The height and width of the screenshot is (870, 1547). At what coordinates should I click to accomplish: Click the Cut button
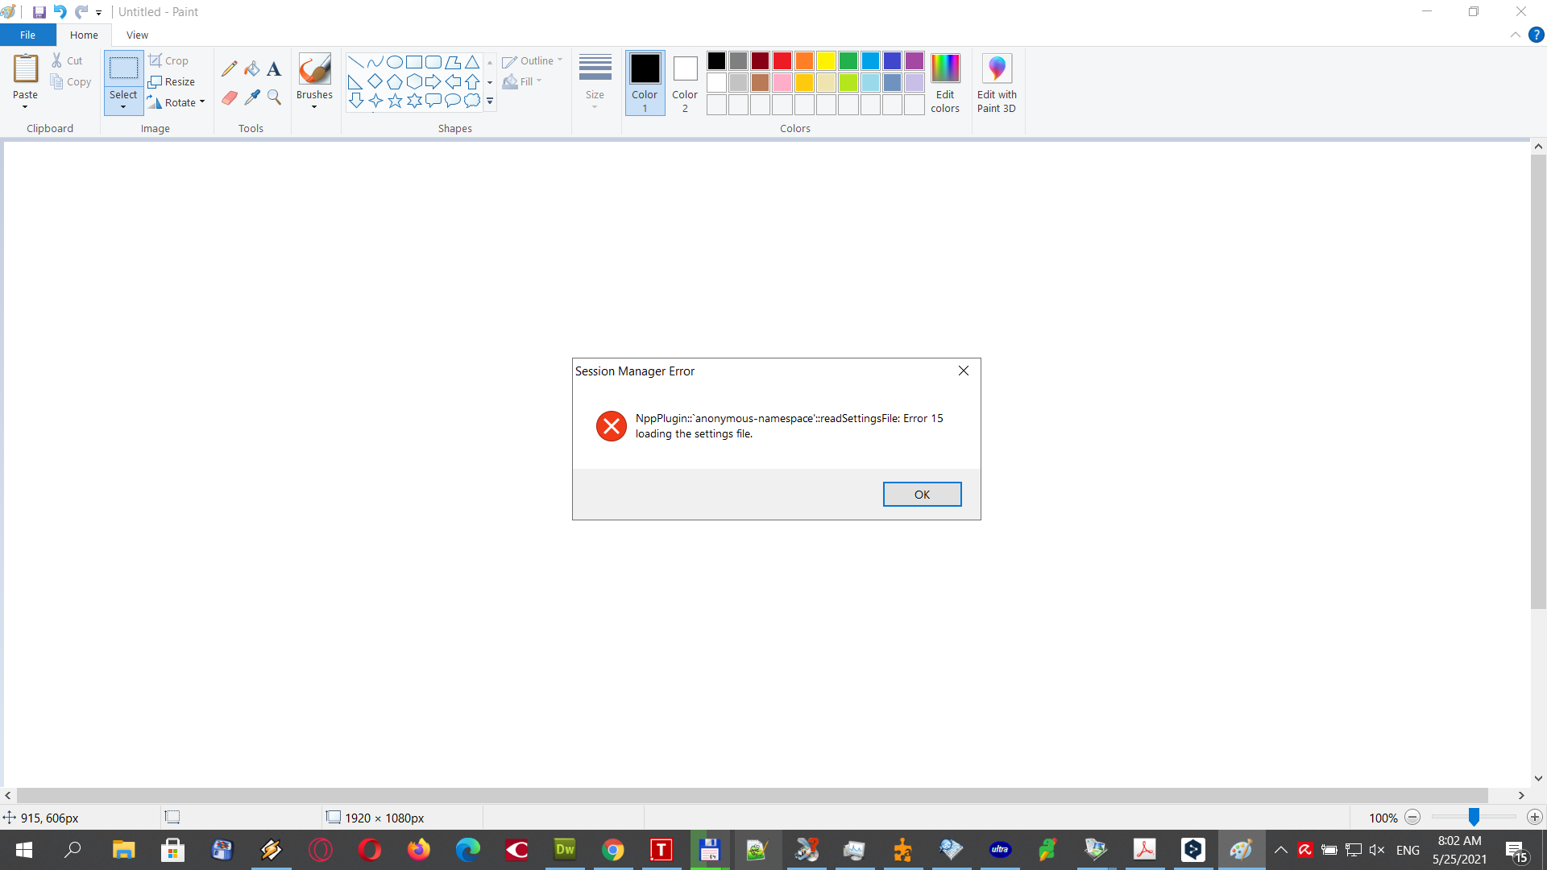click(x=67, y=60)
